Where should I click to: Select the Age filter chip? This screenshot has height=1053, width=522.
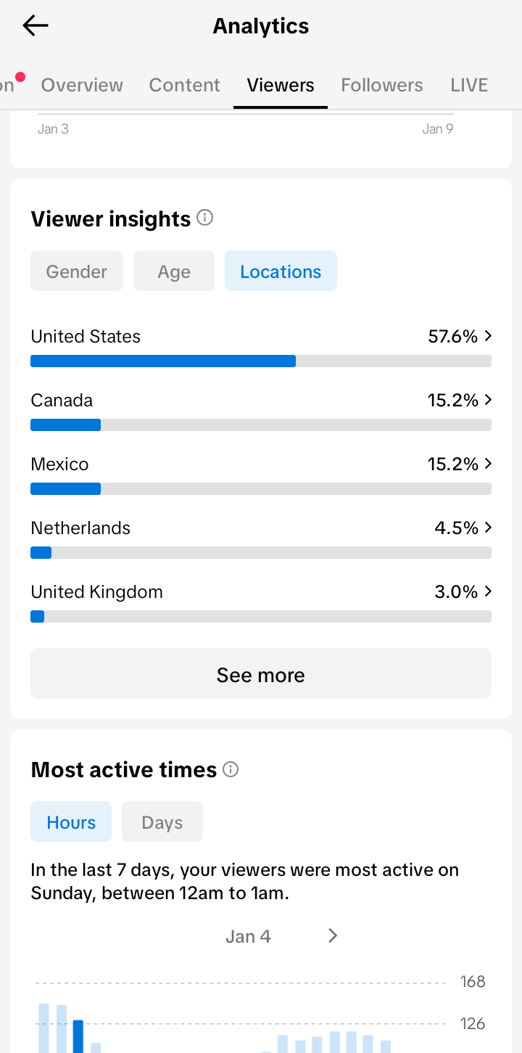click(174, 271)
